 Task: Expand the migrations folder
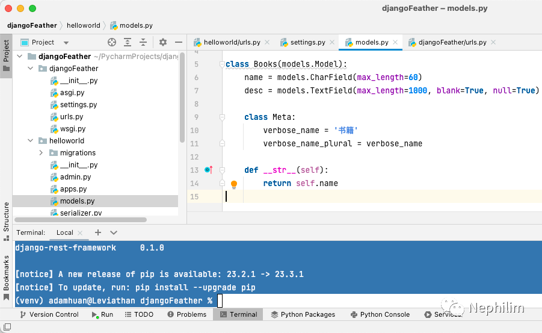click(41, 153)
